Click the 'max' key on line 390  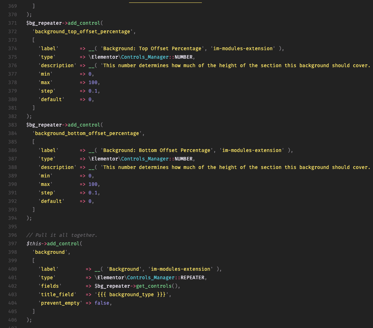[x=46, y=184]
